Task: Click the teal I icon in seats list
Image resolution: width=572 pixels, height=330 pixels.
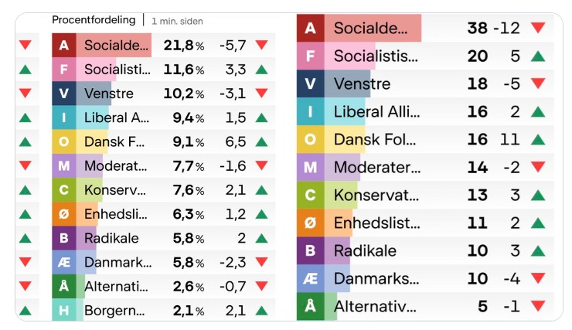Action: pyautogui.click(x=311, y=111)
